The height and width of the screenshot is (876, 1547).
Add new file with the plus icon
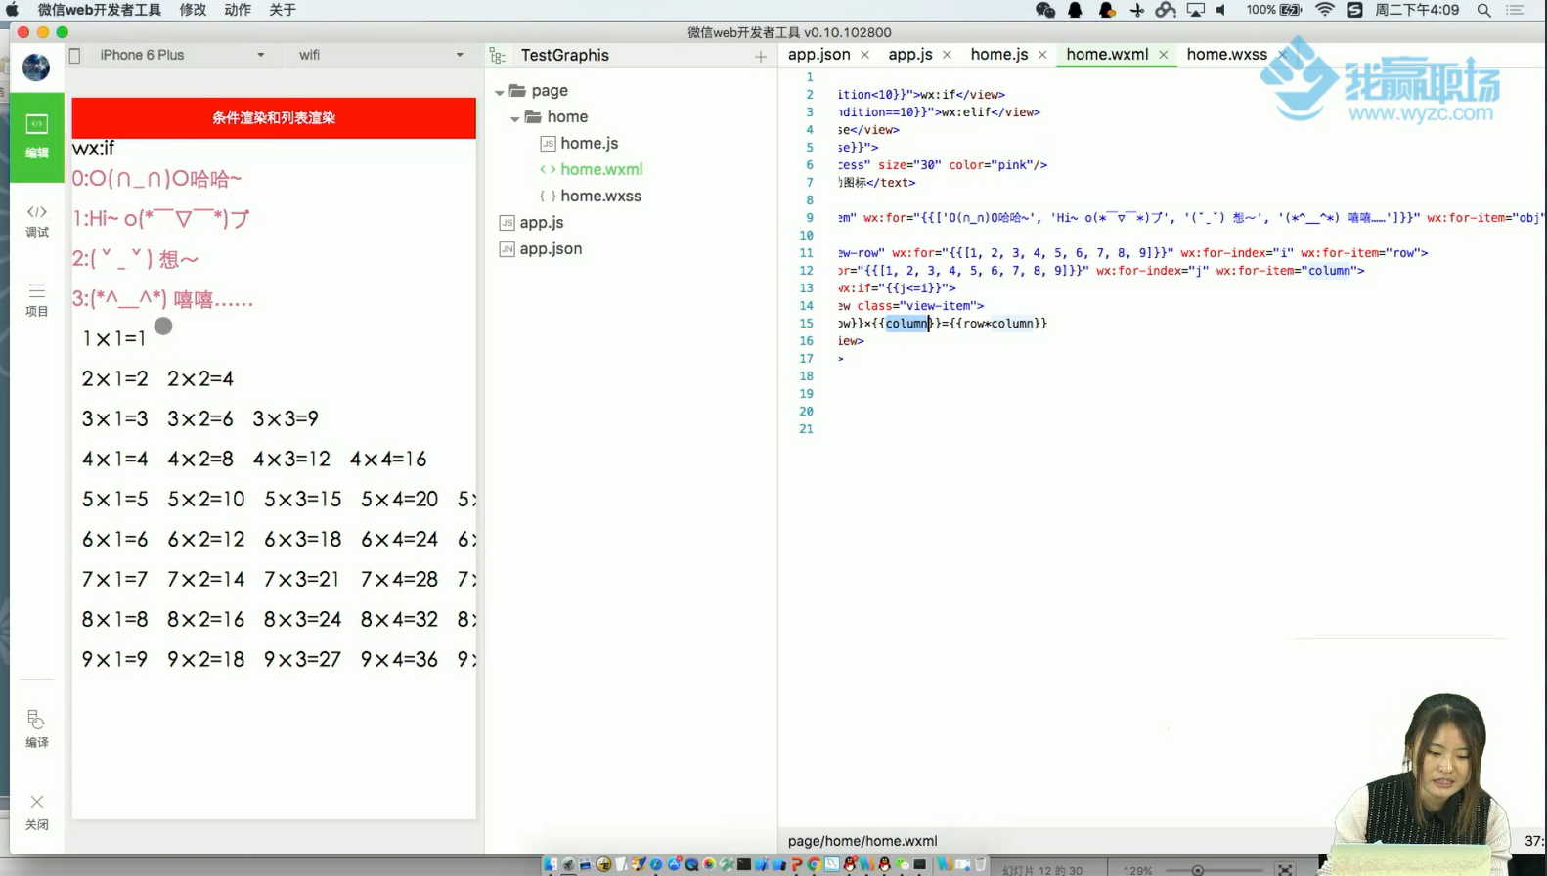pyautogui.click(x=761, y=57)
